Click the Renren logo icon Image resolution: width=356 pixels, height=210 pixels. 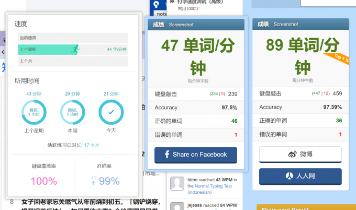(289, 176)
